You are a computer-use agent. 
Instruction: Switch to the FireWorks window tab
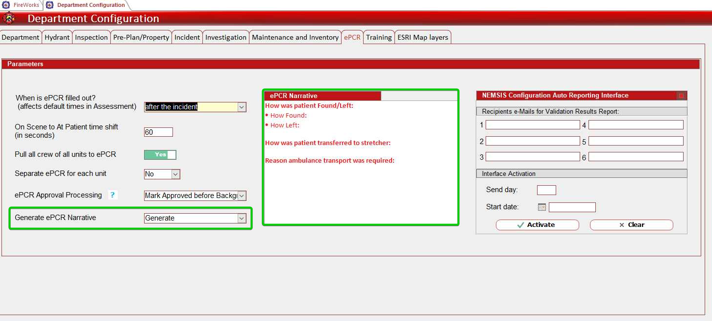pyautogui.click(x=22, y=5)
